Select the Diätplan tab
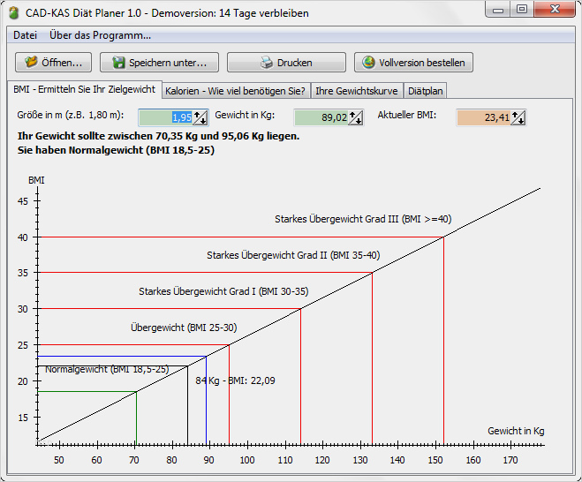 coord(426,90)
